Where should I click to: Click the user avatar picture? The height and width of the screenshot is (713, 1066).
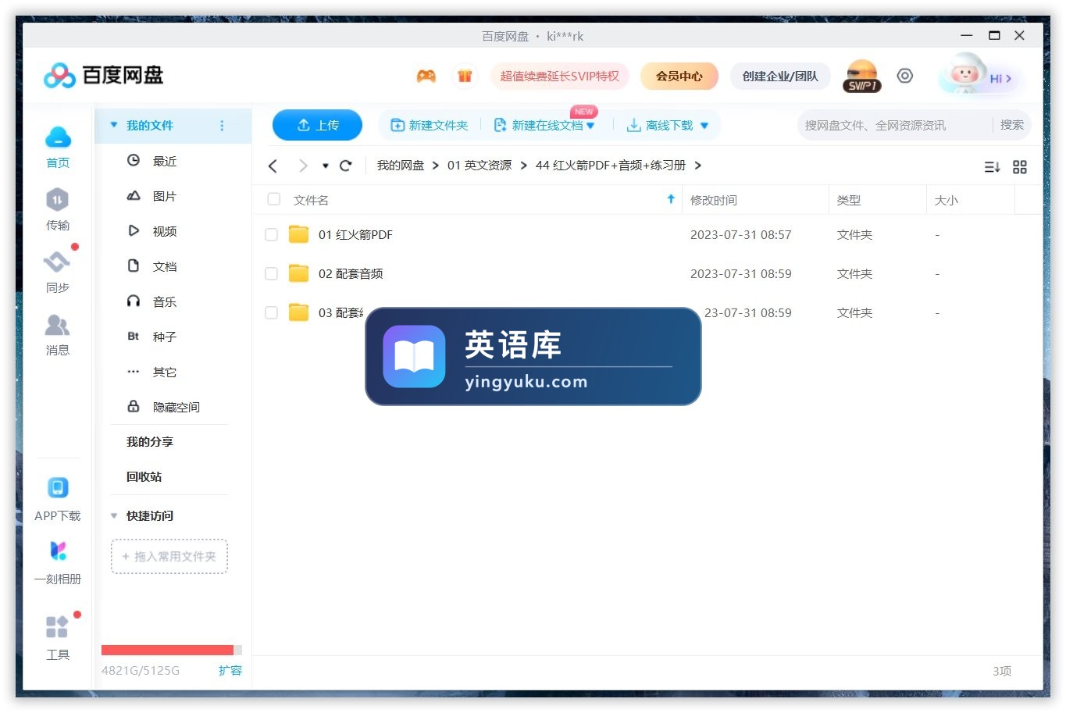964,75
